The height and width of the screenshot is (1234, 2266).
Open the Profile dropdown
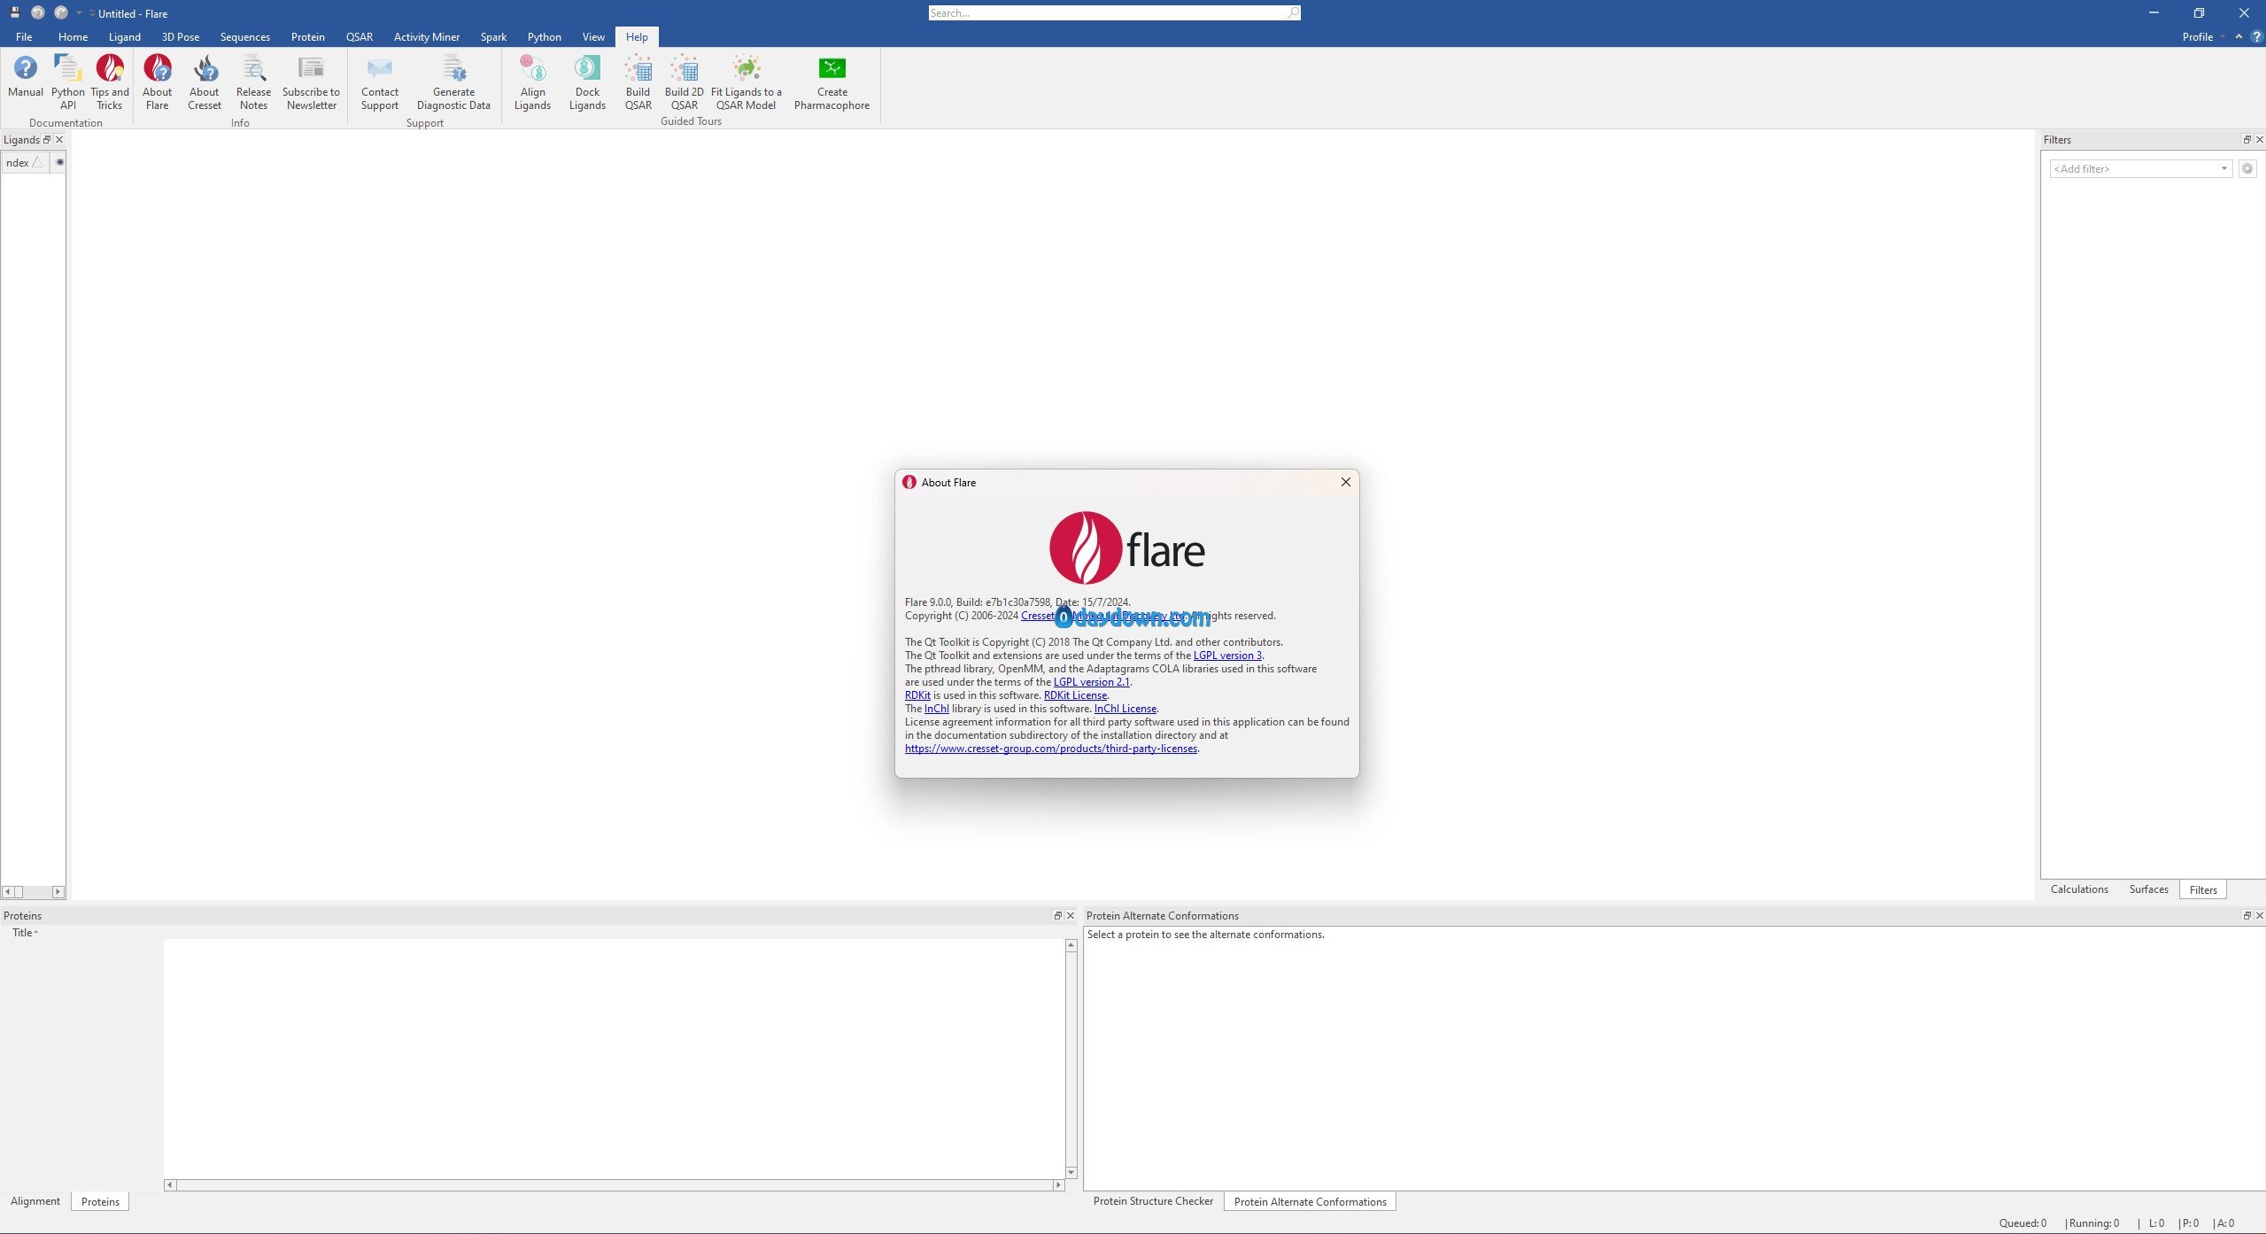pyautogui.click(x=2202, y=36)
